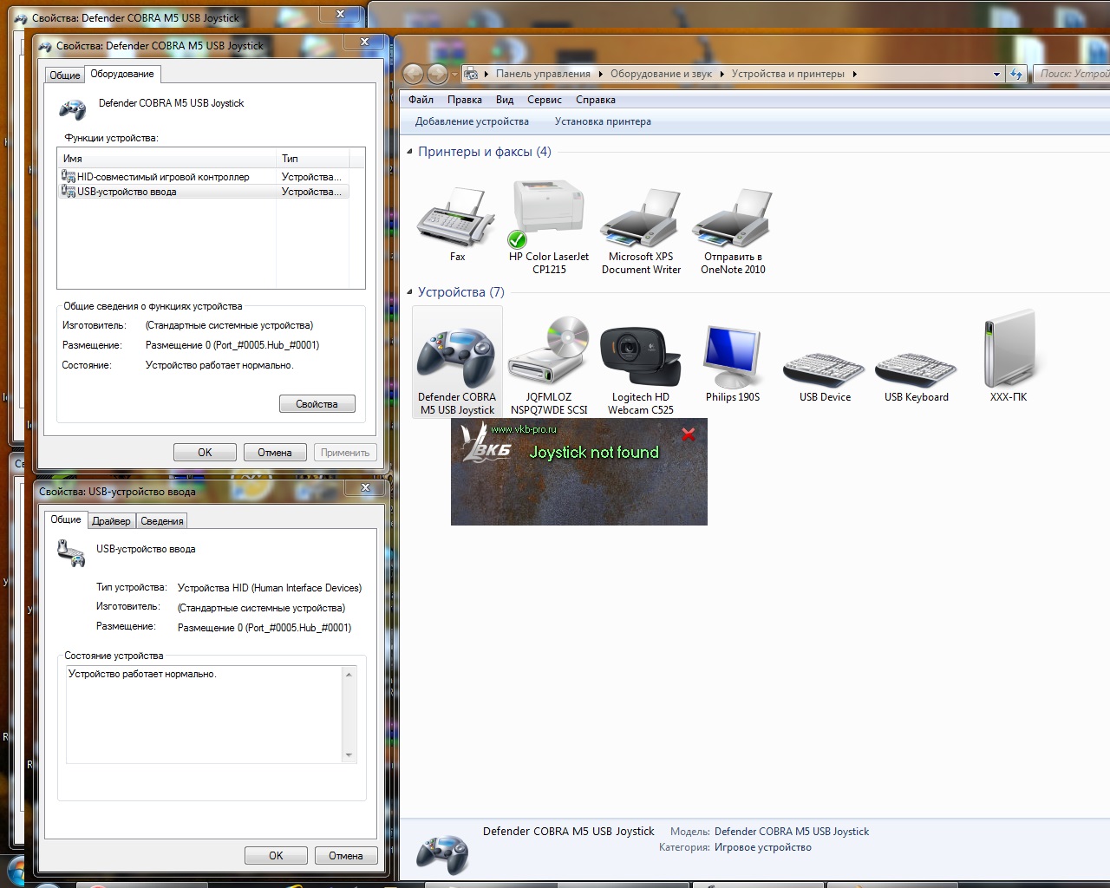Click the Панель управления breadcrumb

click(543, 74)
